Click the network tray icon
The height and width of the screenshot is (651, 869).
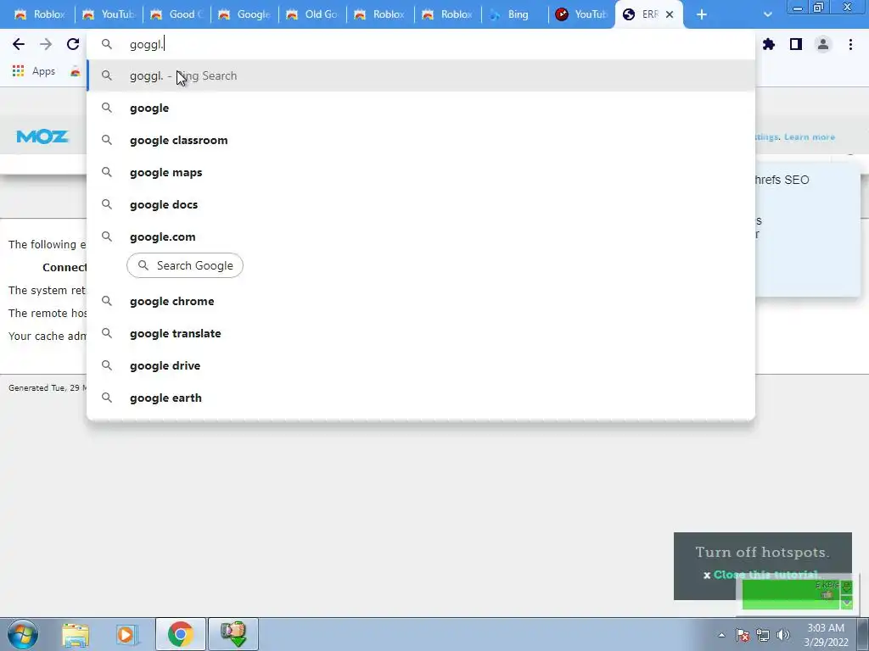[x=763, y=635]
